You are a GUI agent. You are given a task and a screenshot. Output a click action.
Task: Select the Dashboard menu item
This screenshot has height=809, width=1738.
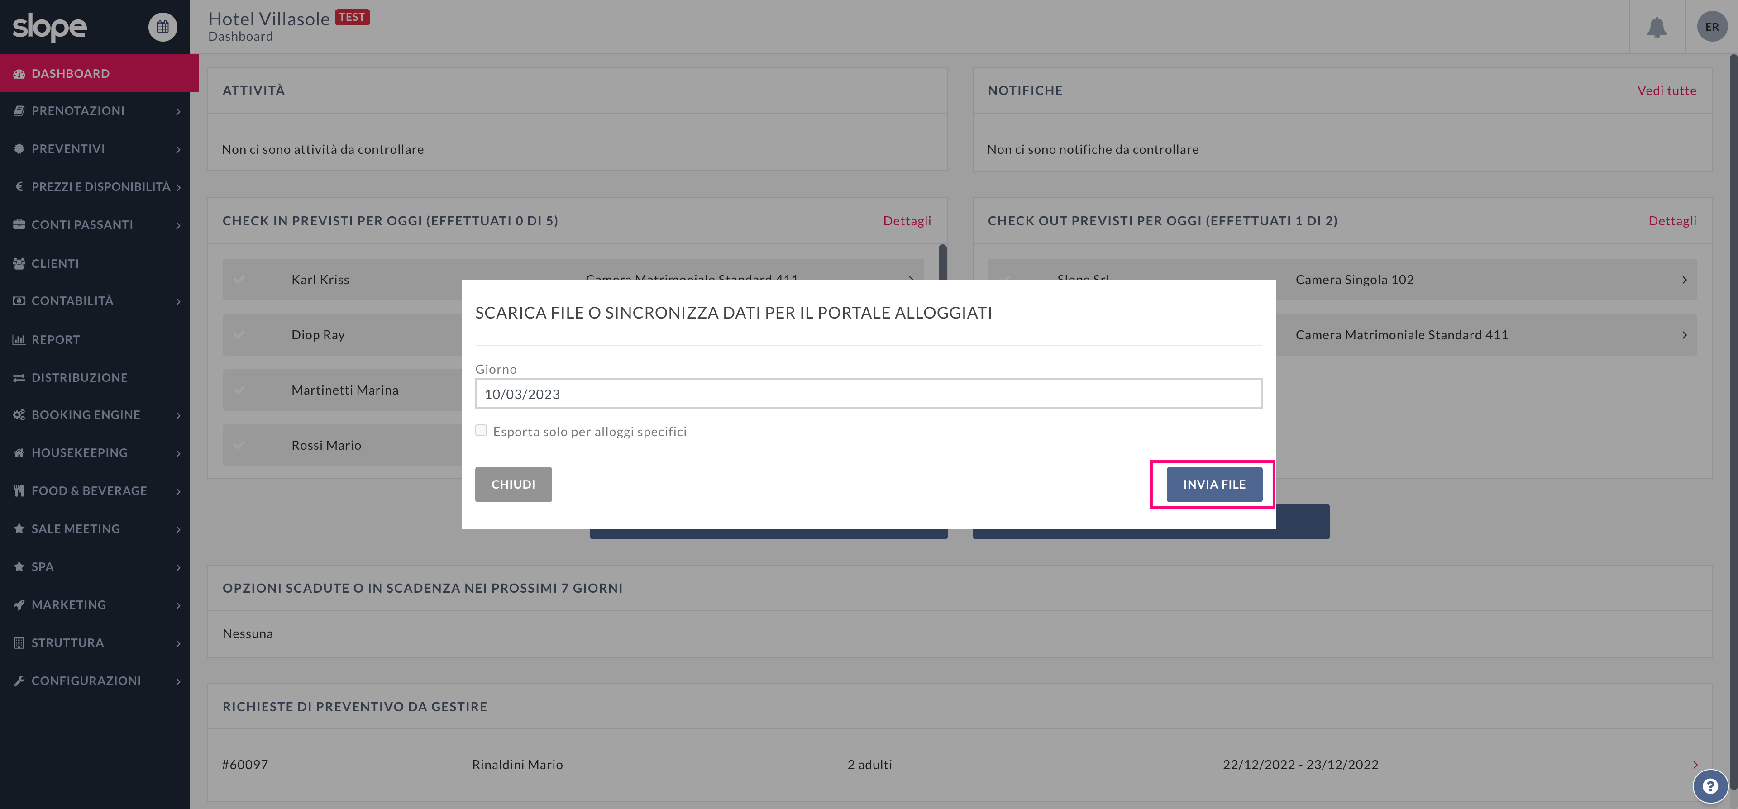pos(99,74)
